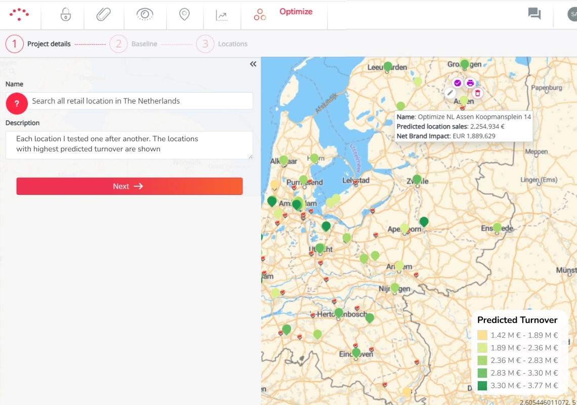Select the location pin toolbar icon
Screen dimensions: 577x405
184,14
